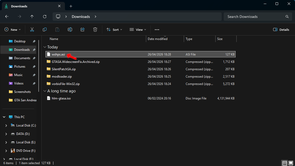Click Downloads breadcrumb in address bar
The width and height of the screenshot is (295, 166).
[81, 17]
